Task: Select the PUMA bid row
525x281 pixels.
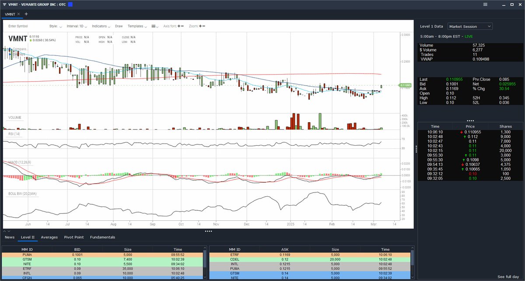Action: [102, 254]
